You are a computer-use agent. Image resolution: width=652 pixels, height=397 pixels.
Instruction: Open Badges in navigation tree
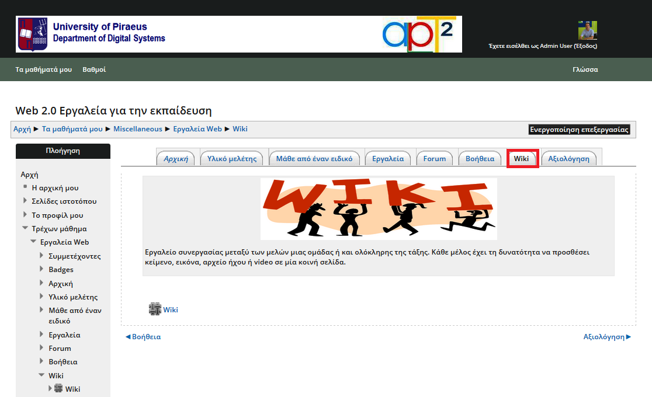(x=61, y=269)
